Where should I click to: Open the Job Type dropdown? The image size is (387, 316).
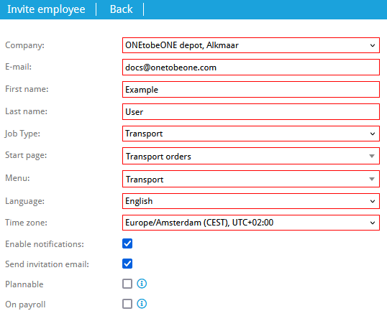(251, 134)
